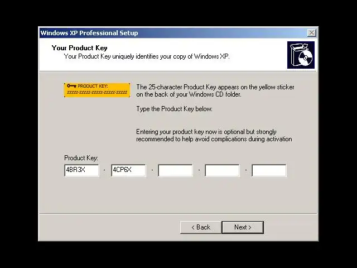Click the '25-character Product Key' description text
This screenshot has height=268, width=357.
(x=215, y=90)
